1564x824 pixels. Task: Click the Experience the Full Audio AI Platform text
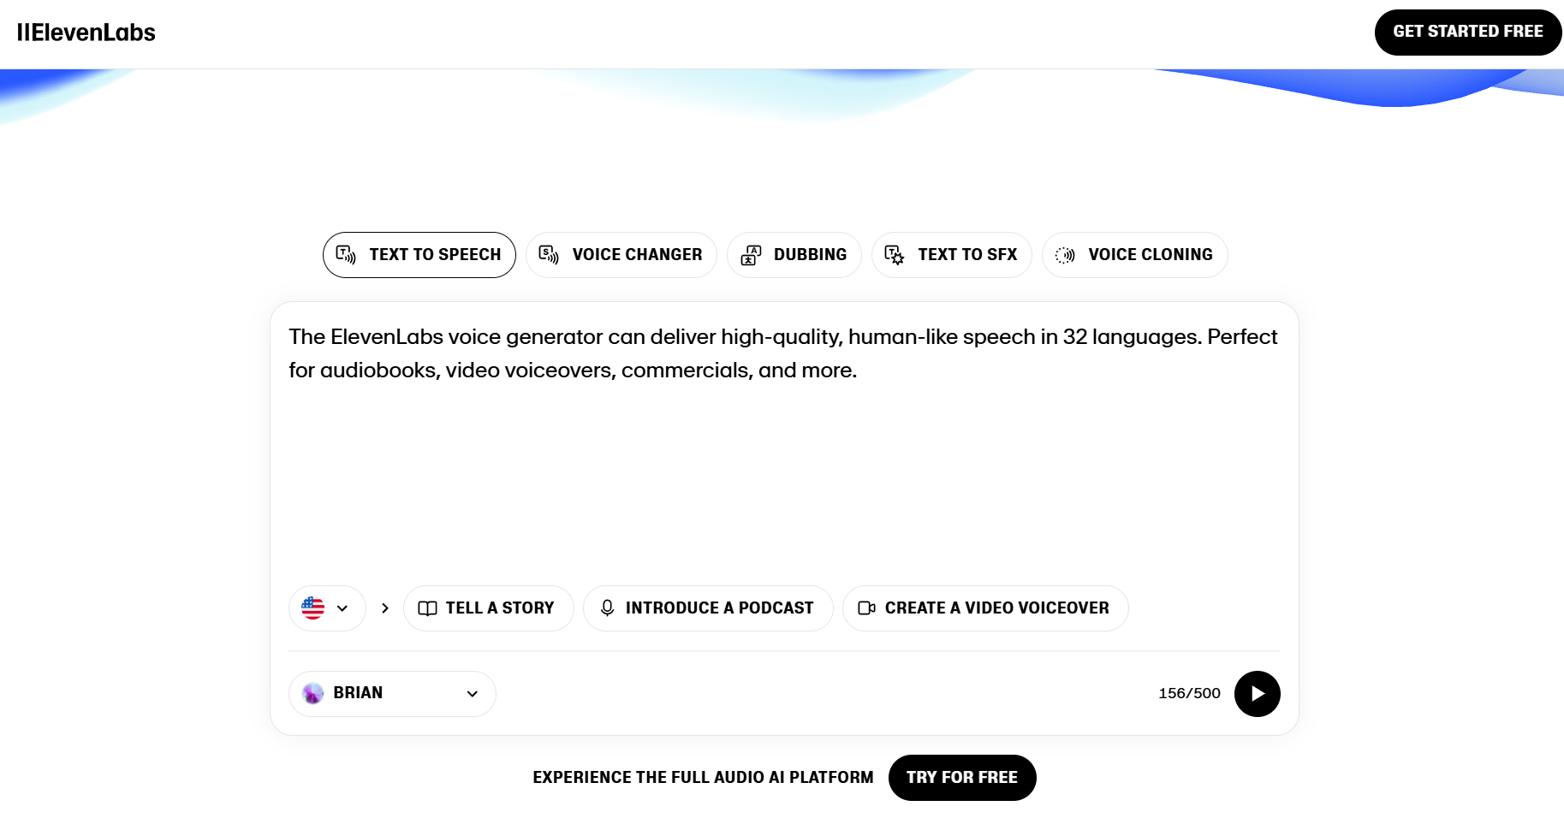pyautogui.click(x=703, y=778)
